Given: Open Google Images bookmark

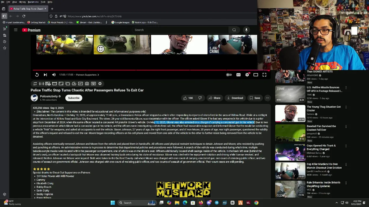Looking at the screenshot, I should (x=121, y=22).
